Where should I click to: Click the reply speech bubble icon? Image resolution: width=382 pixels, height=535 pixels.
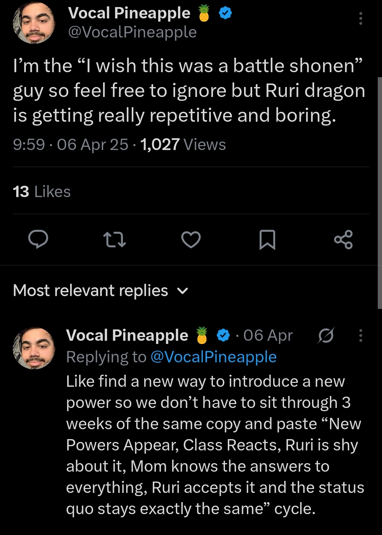point(38,239)
